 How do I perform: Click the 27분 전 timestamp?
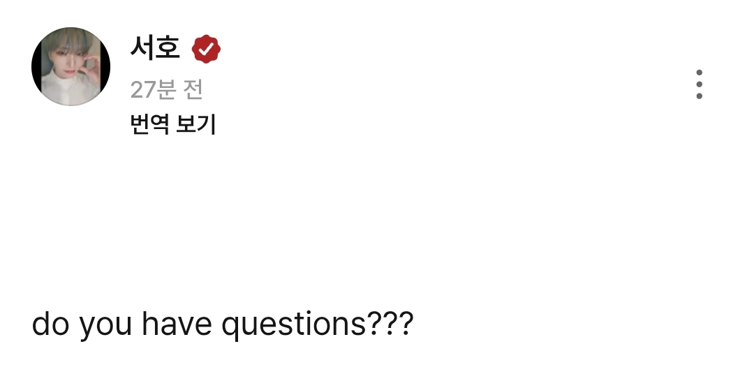[166, 89]
